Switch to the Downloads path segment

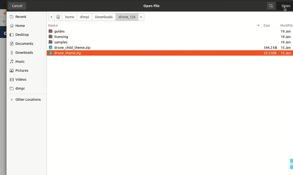104,17
